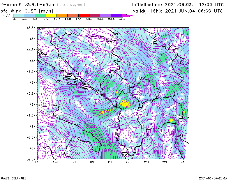Click the 43.5N latitude label

(31, 72)
